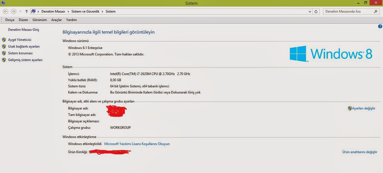Click the Back navigation arrow
Screen dimensions: 383x173
coord(5,11)
